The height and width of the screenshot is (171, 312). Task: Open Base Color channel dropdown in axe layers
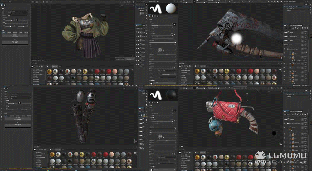[288, 28]
